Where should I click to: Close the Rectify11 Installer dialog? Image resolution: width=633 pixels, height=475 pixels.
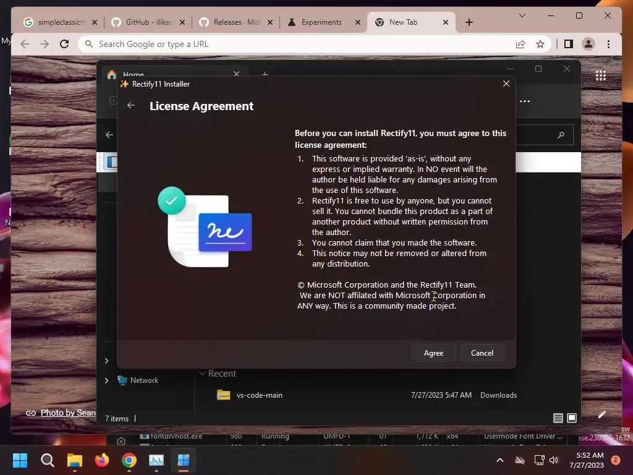click(x=506, y=83)
